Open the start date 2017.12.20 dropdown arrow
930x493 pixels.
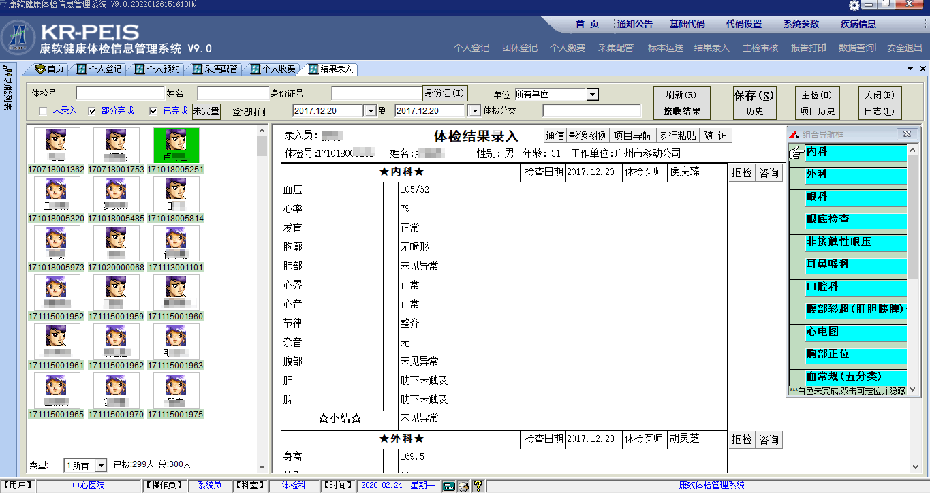[x=370, y=111]
